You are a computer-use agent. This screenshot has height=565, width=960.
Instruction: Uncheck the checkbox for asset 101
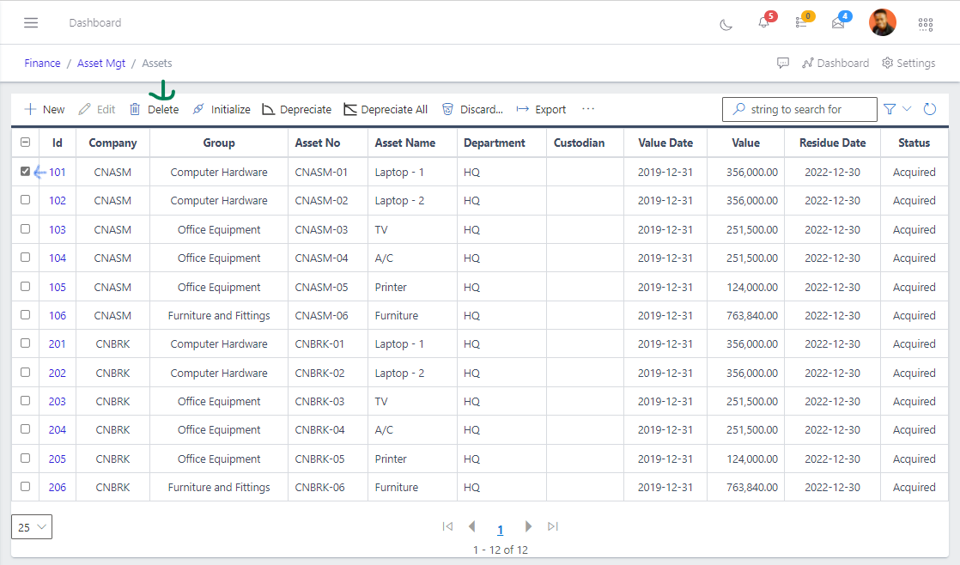point(25,171)
